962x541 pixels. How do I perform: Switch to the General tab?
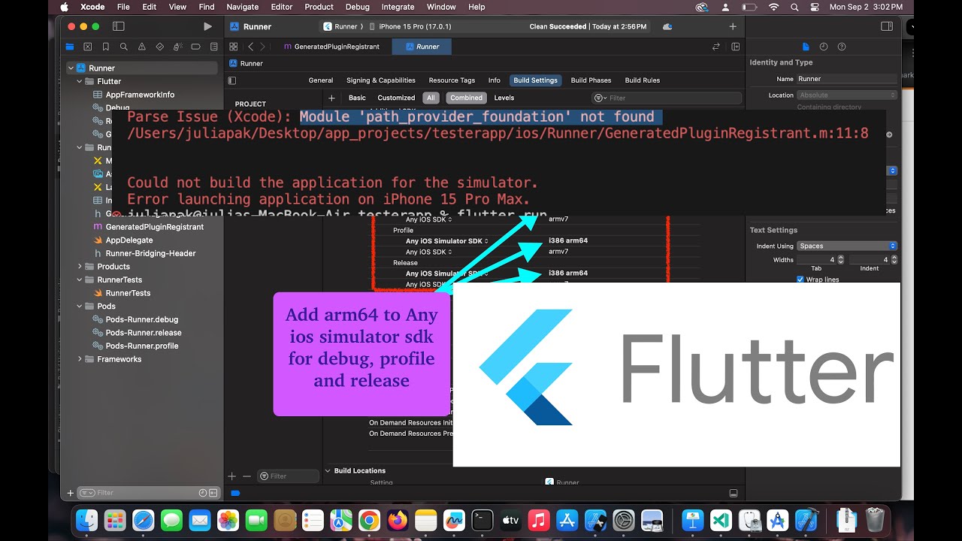coord(321,80)
